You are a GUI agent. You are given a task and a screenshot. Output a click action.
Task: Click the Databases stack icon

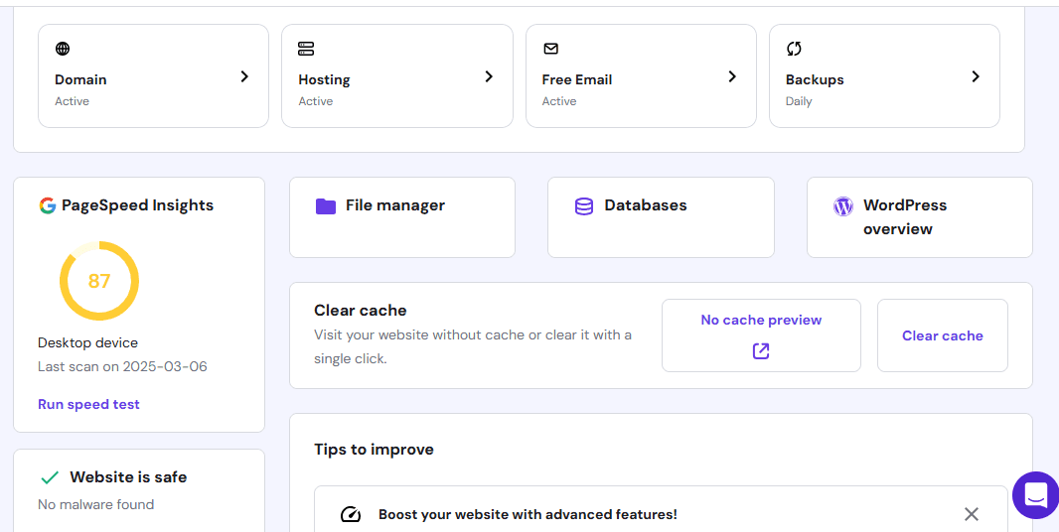(x=584, y=206)
